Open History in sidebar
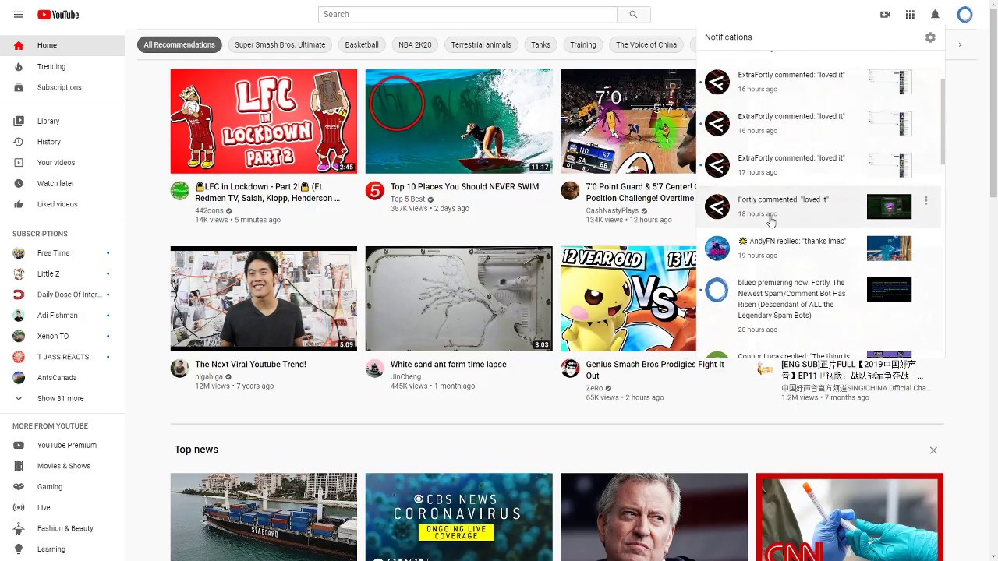 tap(62, 142)
